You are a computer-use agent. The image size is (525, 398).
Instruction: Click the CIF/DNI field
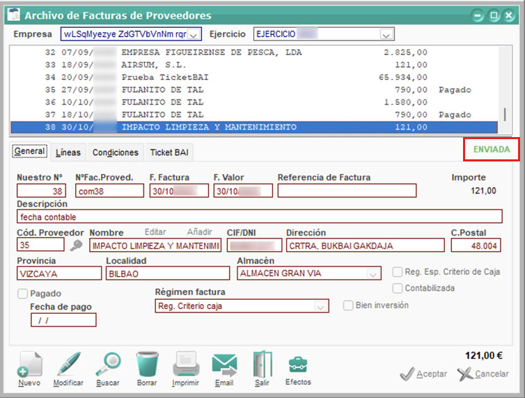click(x=254, y=246)
